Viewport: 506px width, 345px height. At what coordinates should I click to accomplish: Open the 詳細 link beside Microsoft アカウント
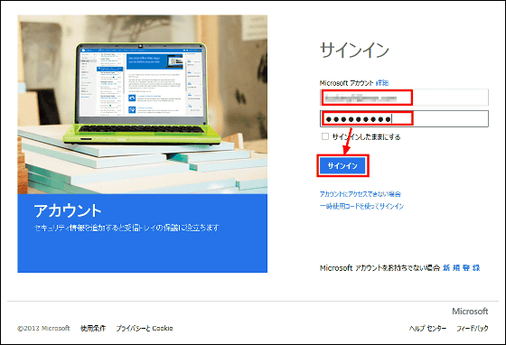[x=382, y=83]
